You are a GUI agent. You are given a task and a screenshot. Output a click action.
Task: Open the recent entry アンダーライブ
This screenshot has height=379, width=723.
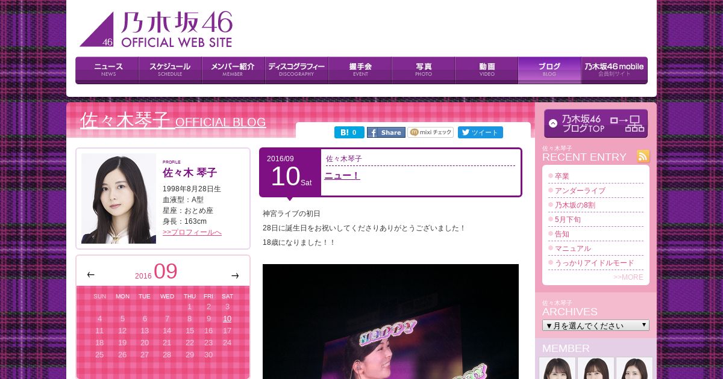pyautogui.click(x=580, y=191)
